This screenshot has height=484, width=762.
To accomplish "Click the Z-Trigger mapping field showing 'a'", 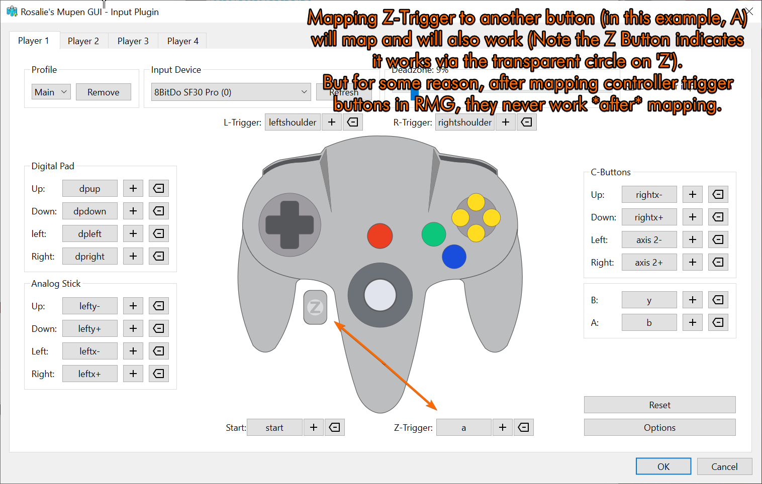I will click(463, 427).
